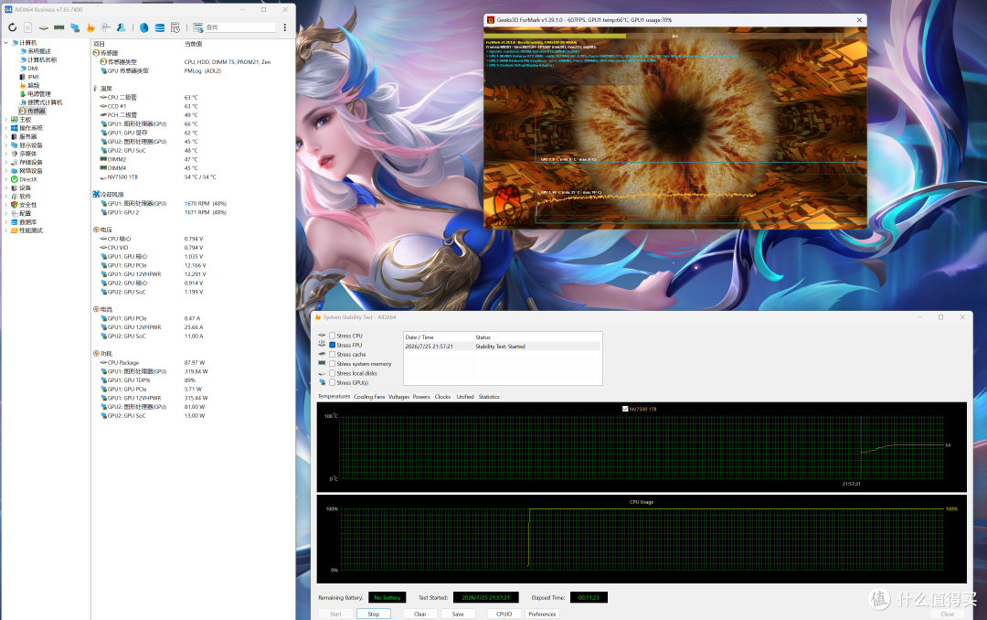987x620 pixels.
Task: Open the Statistics tab
Action: [488, 397]
